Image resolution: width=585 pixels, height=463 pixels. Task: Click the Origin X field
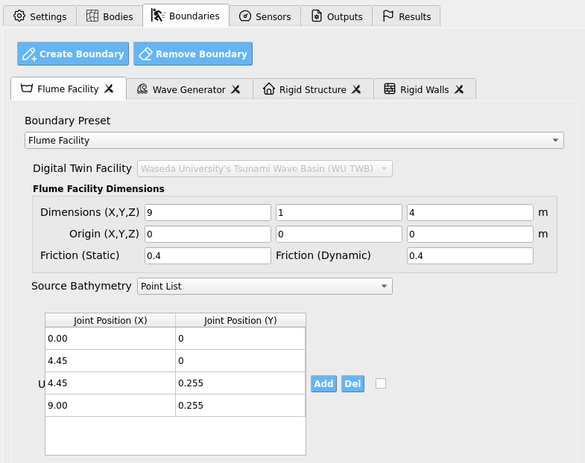[x=207, y=234]
